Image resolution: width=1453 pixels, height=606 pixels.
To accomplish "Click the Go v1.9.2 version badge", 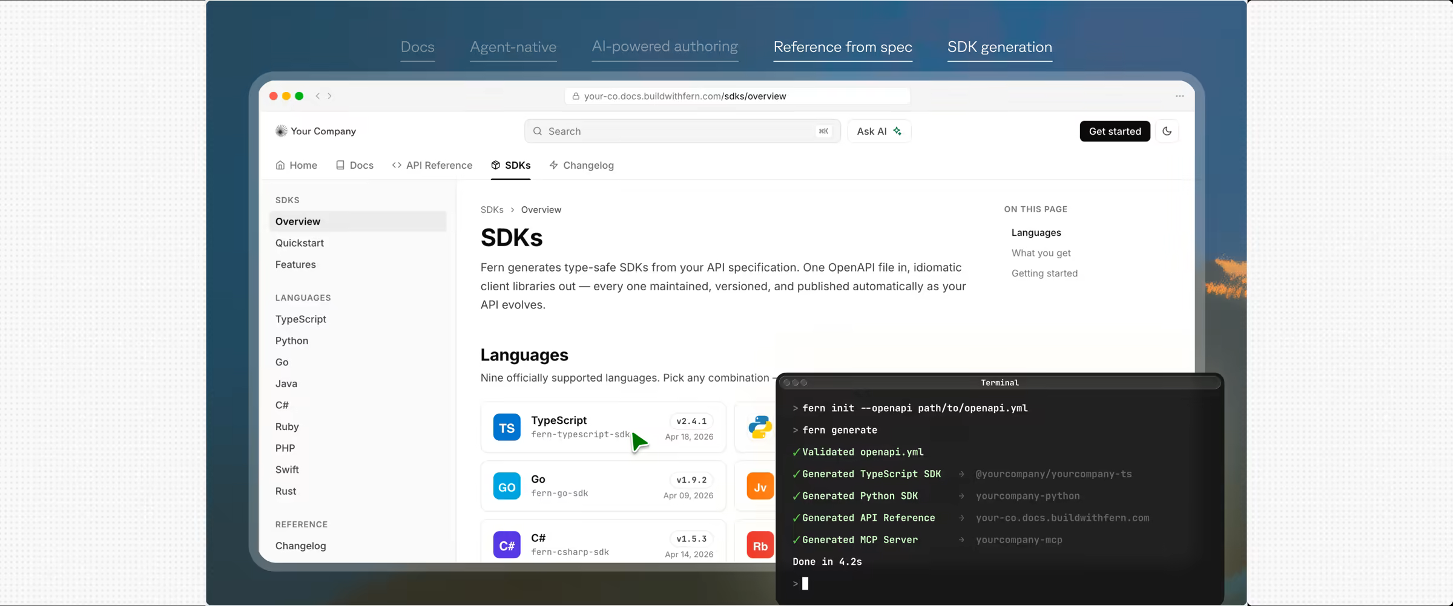I will pyautogui.click(x=691, y=480).
